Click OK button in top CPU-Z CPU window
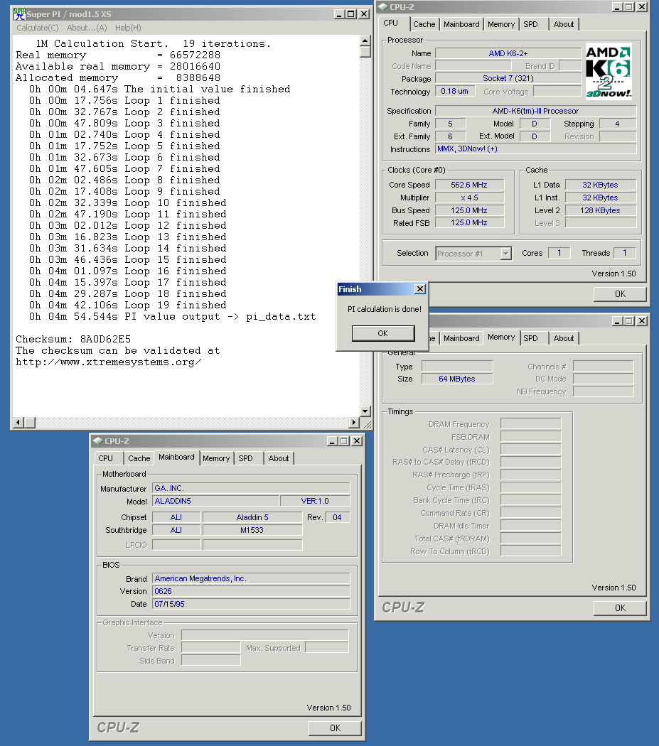The width and height of the screenshot is (659, 746). pyautogui.click(x=620, y=294)
